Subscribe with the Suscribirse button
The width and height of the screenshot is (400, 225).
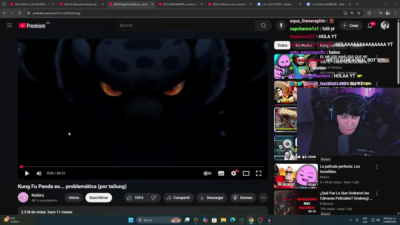point(99,197)
